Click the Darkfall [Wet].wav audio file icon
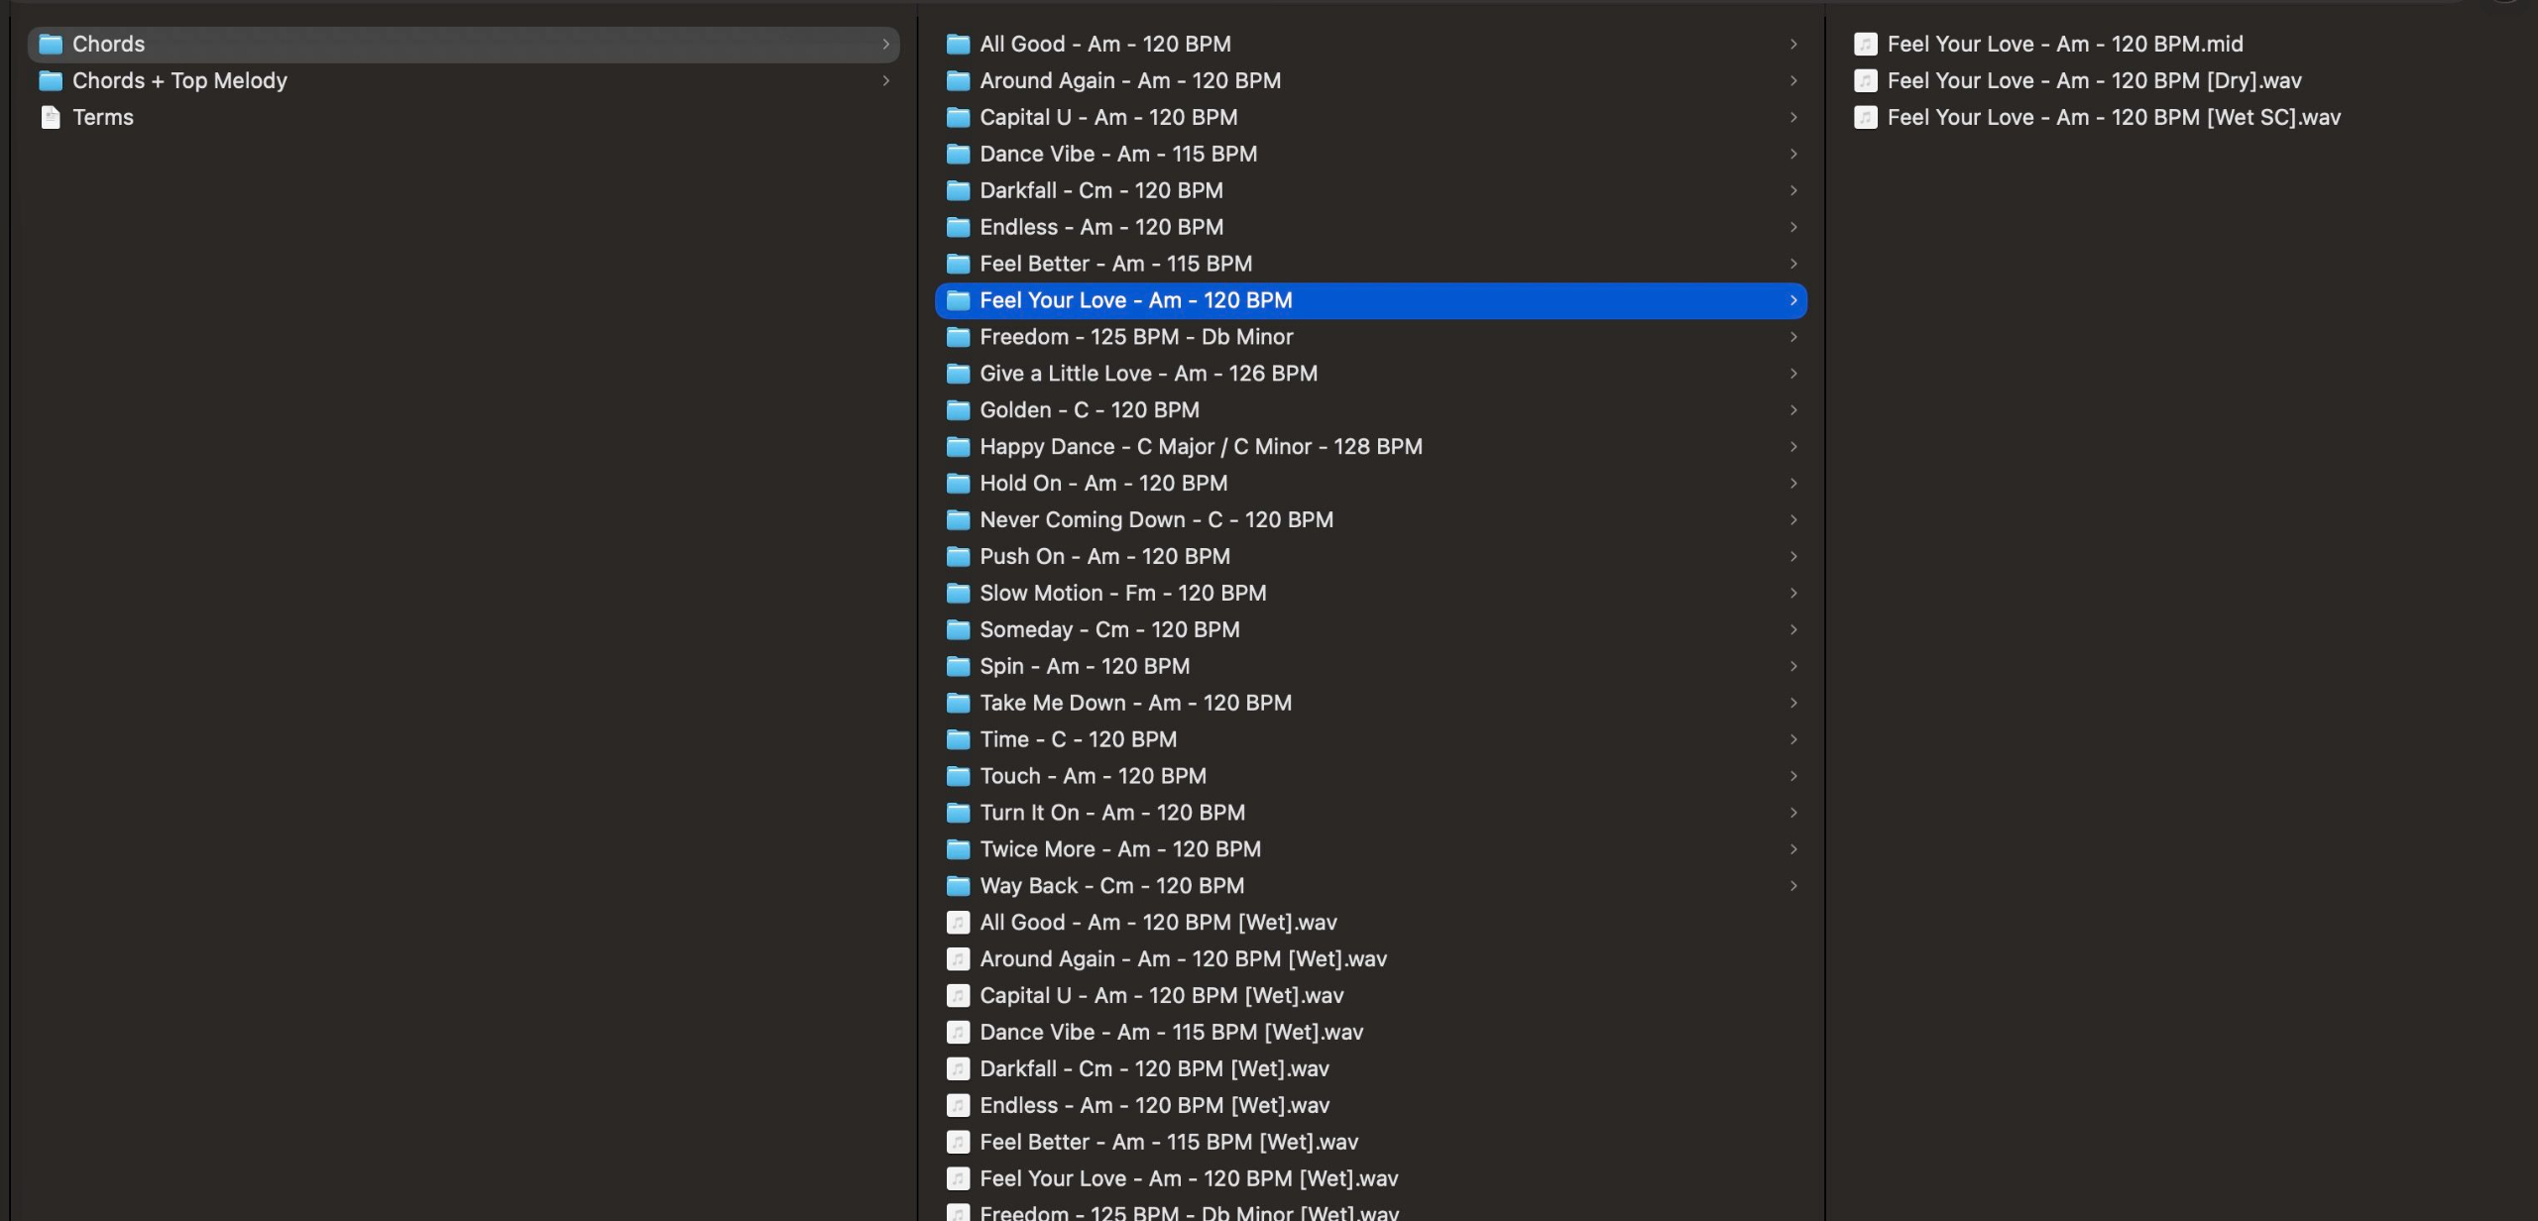Image resolution: width=2538 pixels, height=1221 pixels. pyautogui.click(x=958, y=1068)
